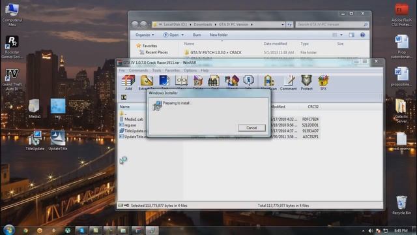Open the WinRAR Help menu
The height and width of the screenshot is (235, 417).
coord(205,70)
